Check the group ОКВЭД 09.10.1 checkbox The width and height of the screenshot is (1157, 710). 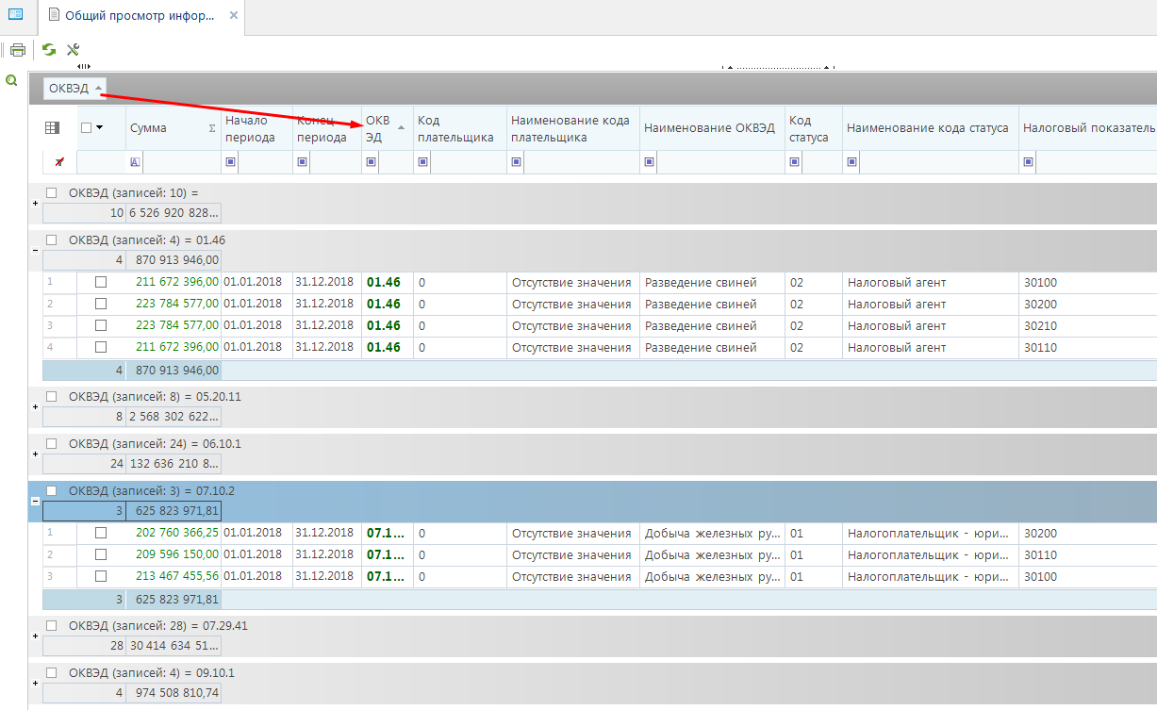(52, 672)
